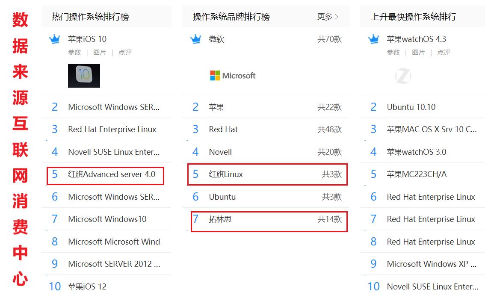Open Microsoft Windows10 entry
The width and height of the screenshot is (485, 307).
coord(107,219)
